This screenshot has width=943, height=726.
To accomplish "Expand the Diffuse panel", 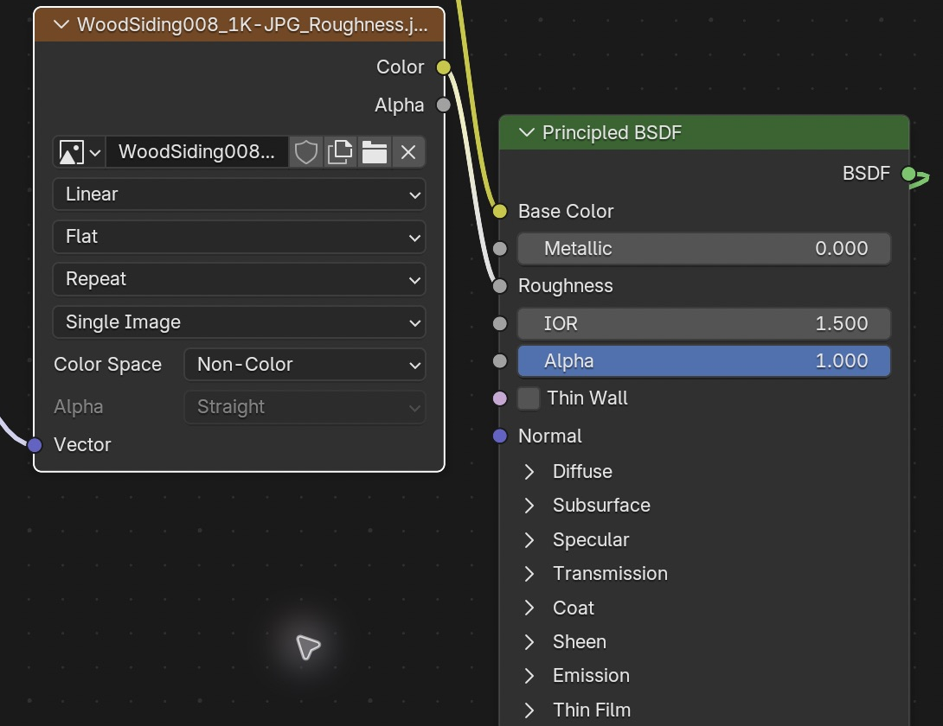I will tap(529, 472).
